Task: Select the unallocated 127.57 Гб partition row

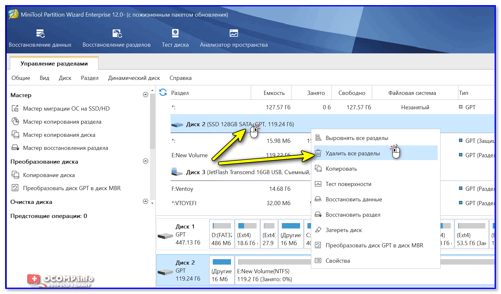Action: point(333,107)
